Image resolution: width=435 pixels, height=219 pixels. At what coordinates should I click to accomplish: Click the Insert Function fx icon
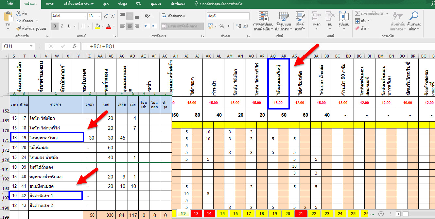pos(75,46)
